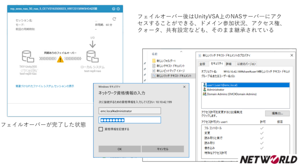Switch to the セキュリティ tab

click(x=217, y=63)
